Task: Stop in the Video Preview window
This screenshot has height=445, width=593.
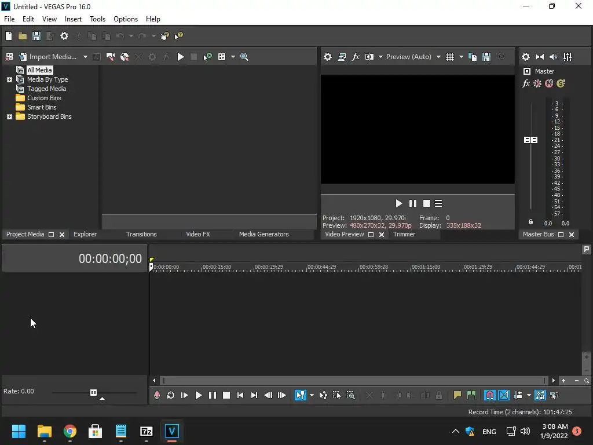Action: click(x=427, y=203)
